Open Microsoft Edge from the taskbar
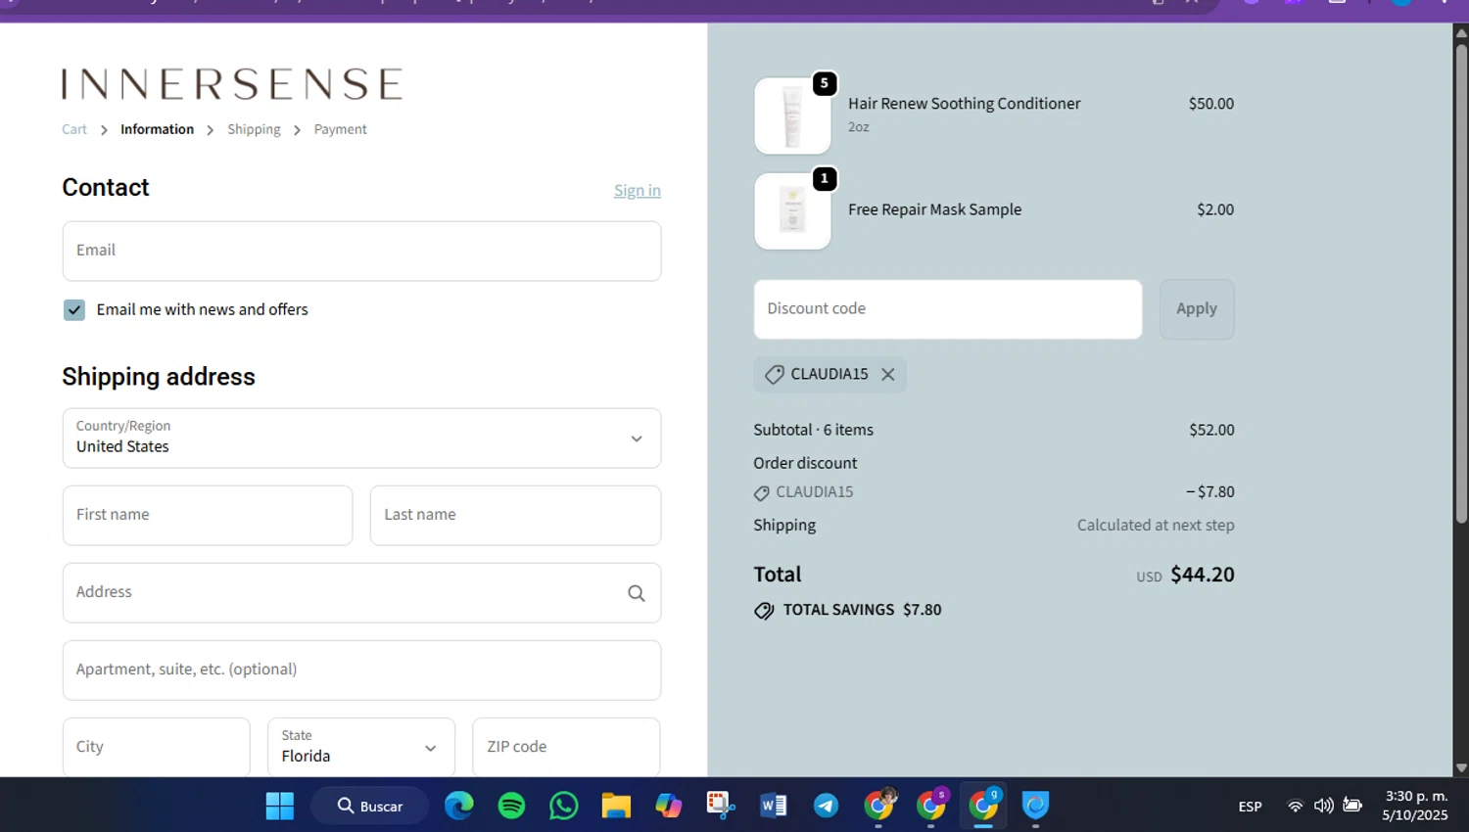Image resolution: width=1469 pixels, height=832 pixels. tap(458, 806)
